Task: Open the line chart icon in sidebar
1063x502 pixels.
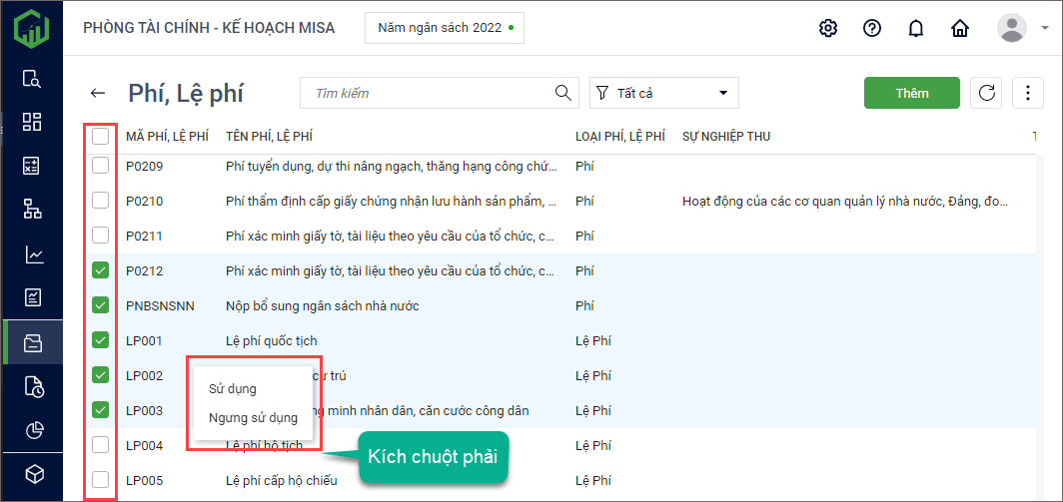Action: (32, 254)
